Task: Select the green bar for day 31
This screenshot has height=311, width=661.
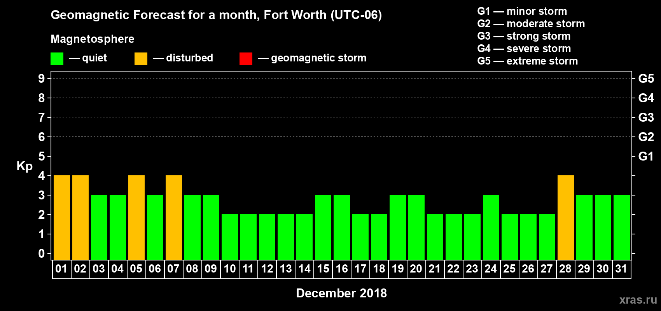Action: pos(622,227)
